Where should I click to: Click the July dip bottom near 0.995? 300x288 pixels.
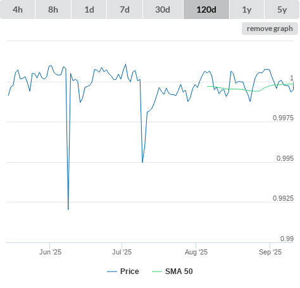142,162
